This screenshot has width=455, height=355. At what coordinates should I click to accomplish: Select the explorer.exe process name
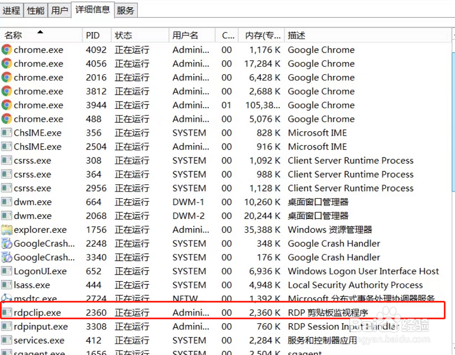click(x=40, y=230)
